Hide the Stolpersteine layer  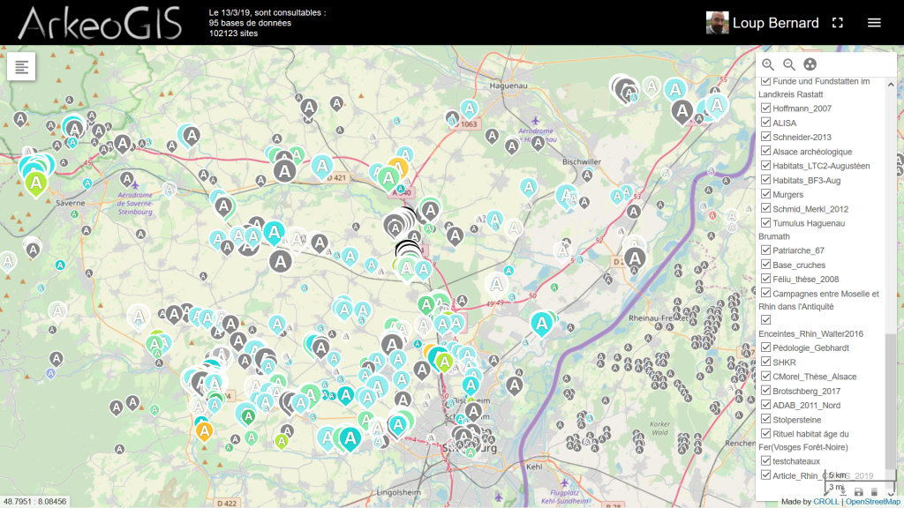pos(765,419)
